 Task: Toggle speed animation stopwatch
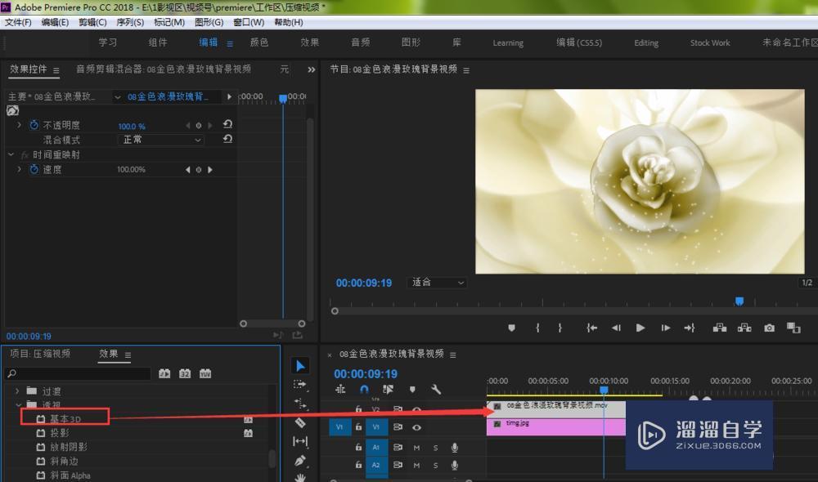(x=34, y=169)
